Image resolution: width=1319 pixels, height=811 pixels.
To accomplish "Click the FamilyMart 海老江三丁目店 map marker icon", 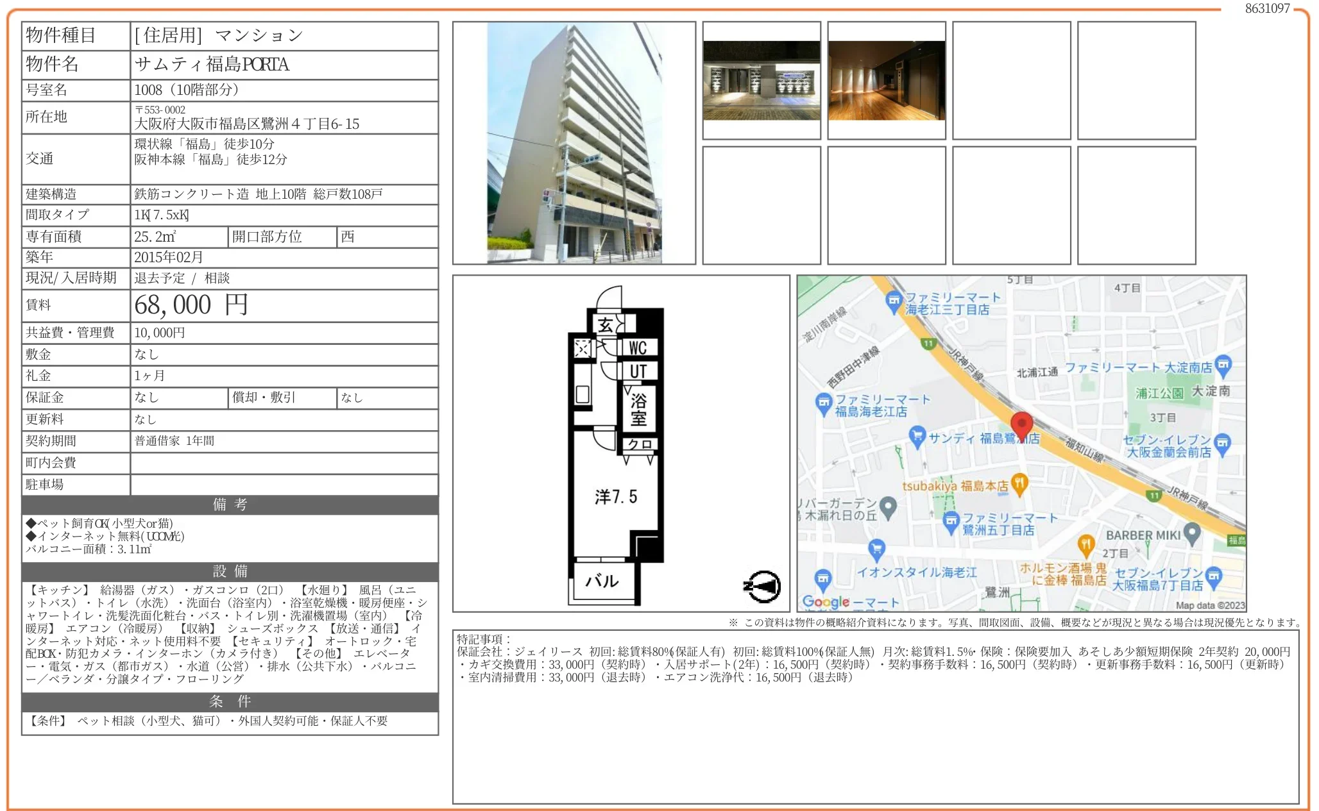I will 894,301.
